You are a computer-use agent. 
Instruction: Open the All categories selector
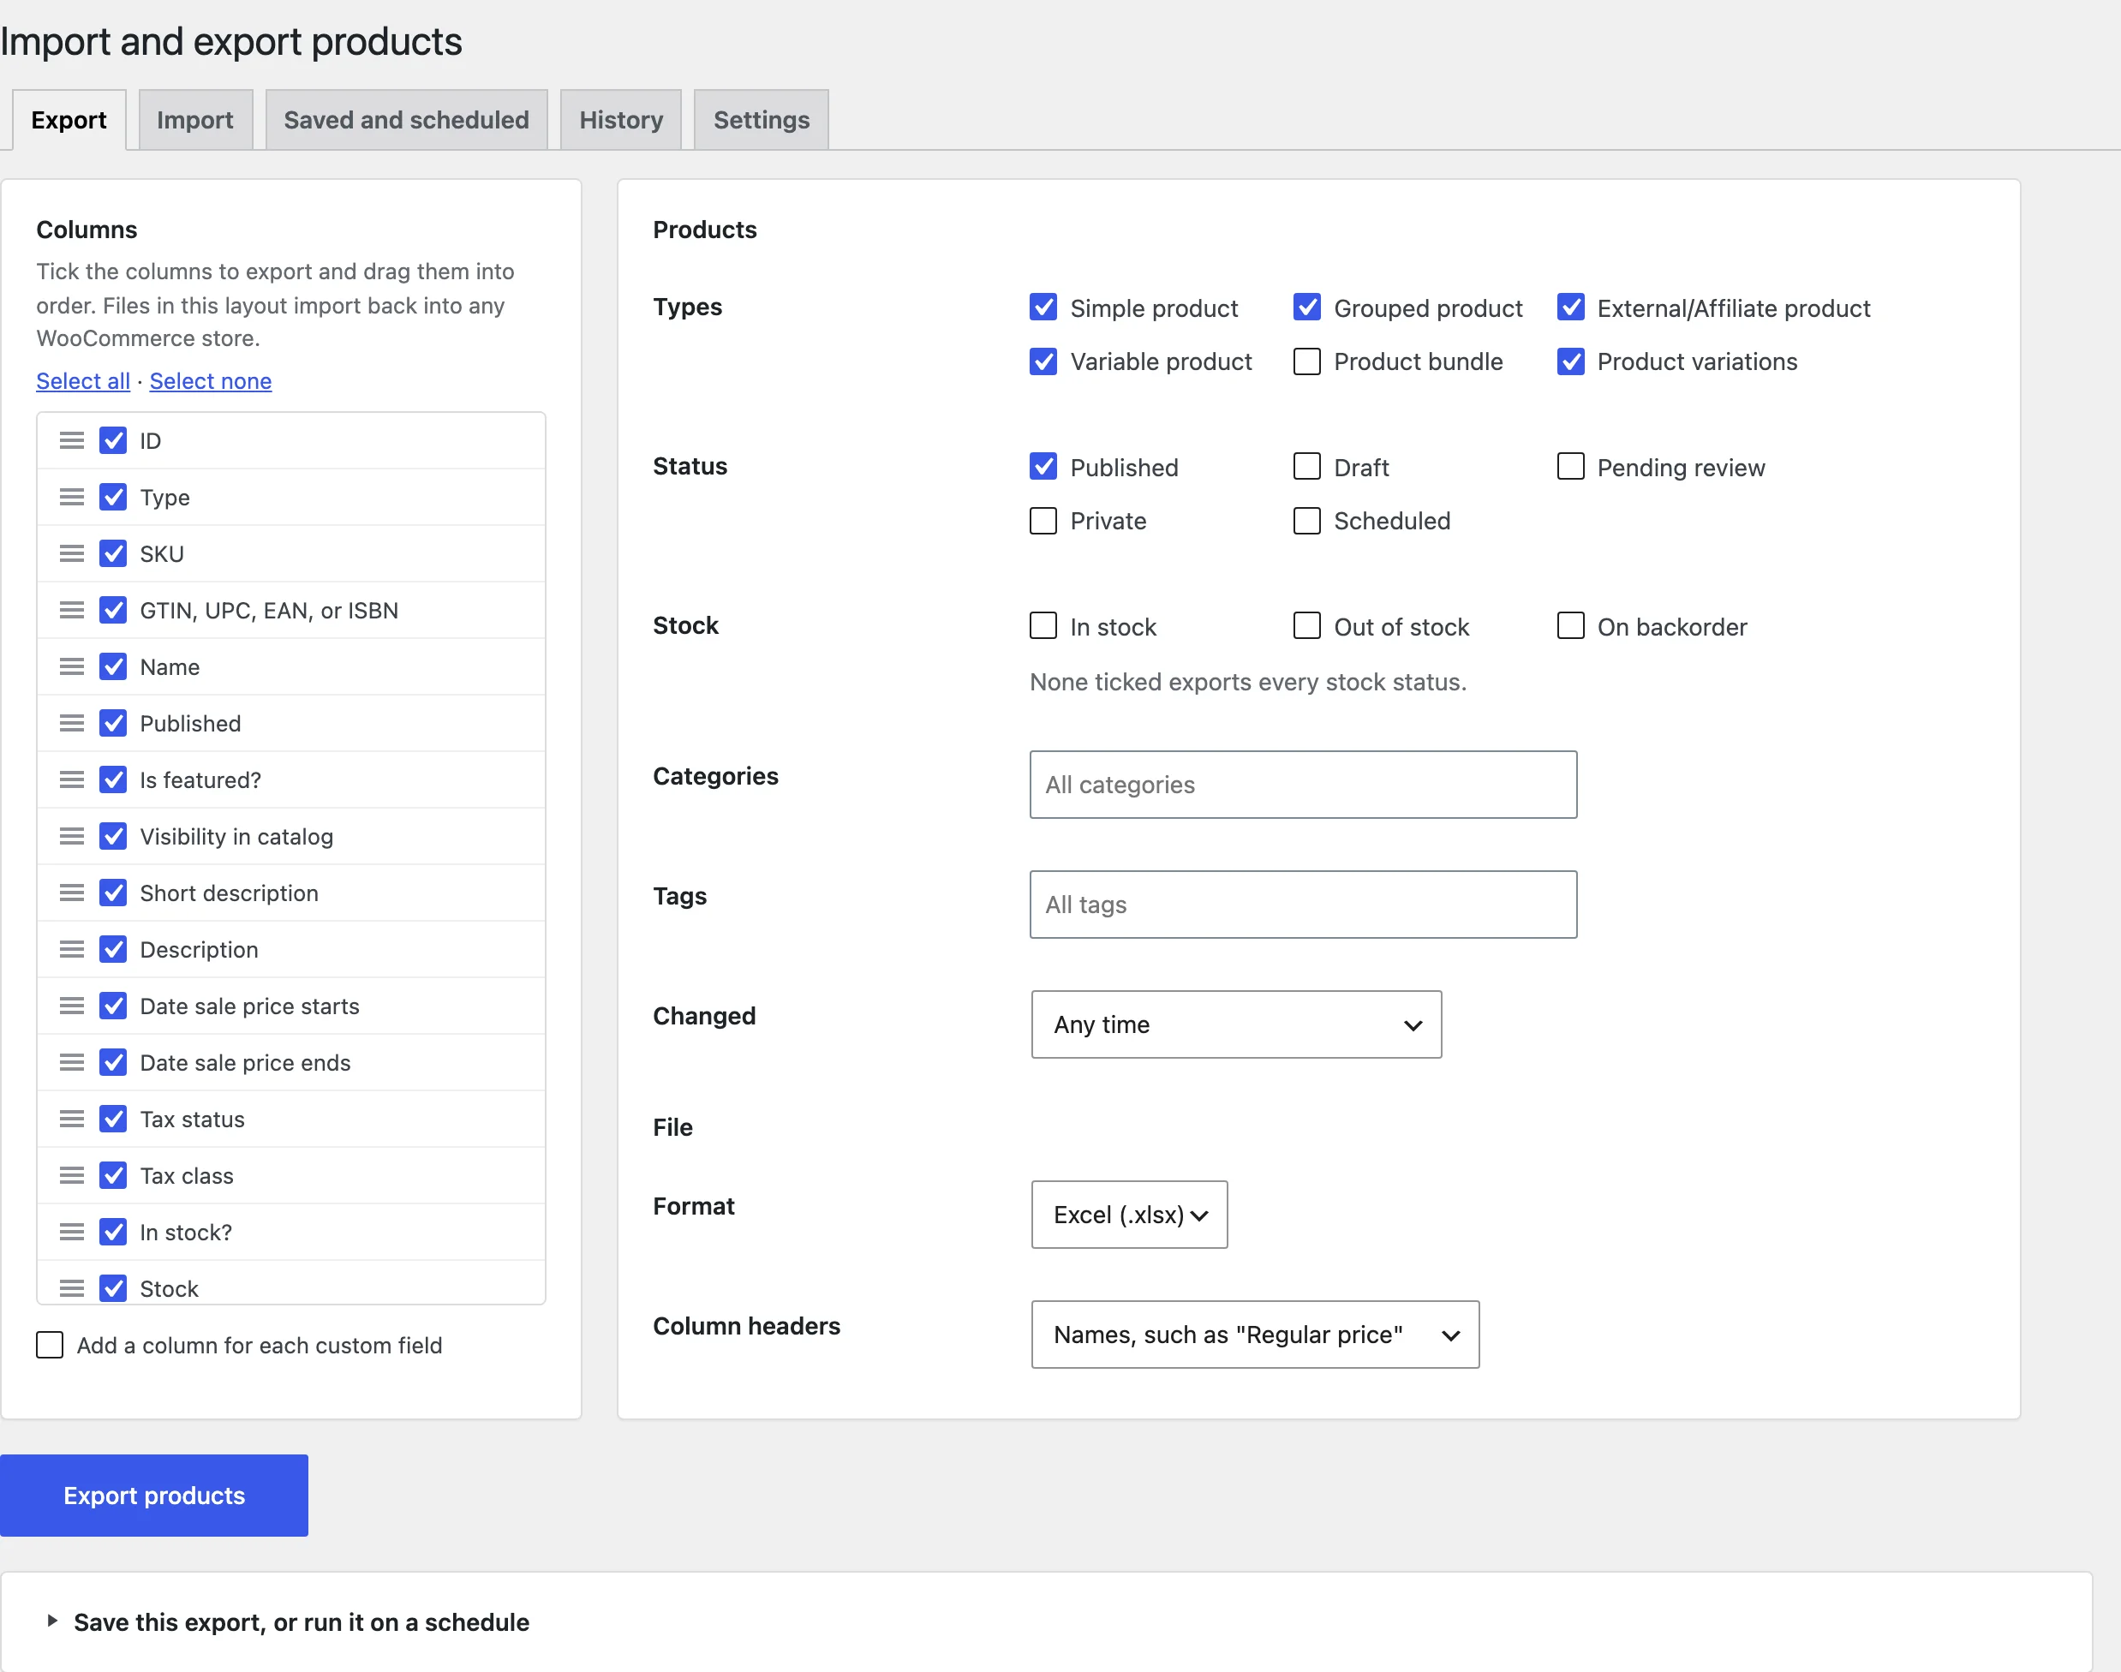1304,785
